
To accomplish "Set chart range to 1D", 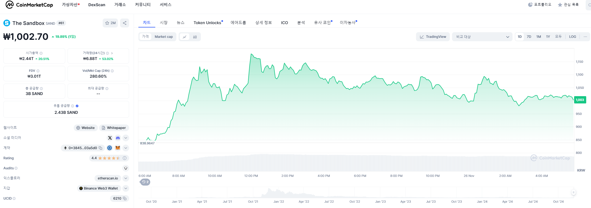I will (x=520, y=37).
